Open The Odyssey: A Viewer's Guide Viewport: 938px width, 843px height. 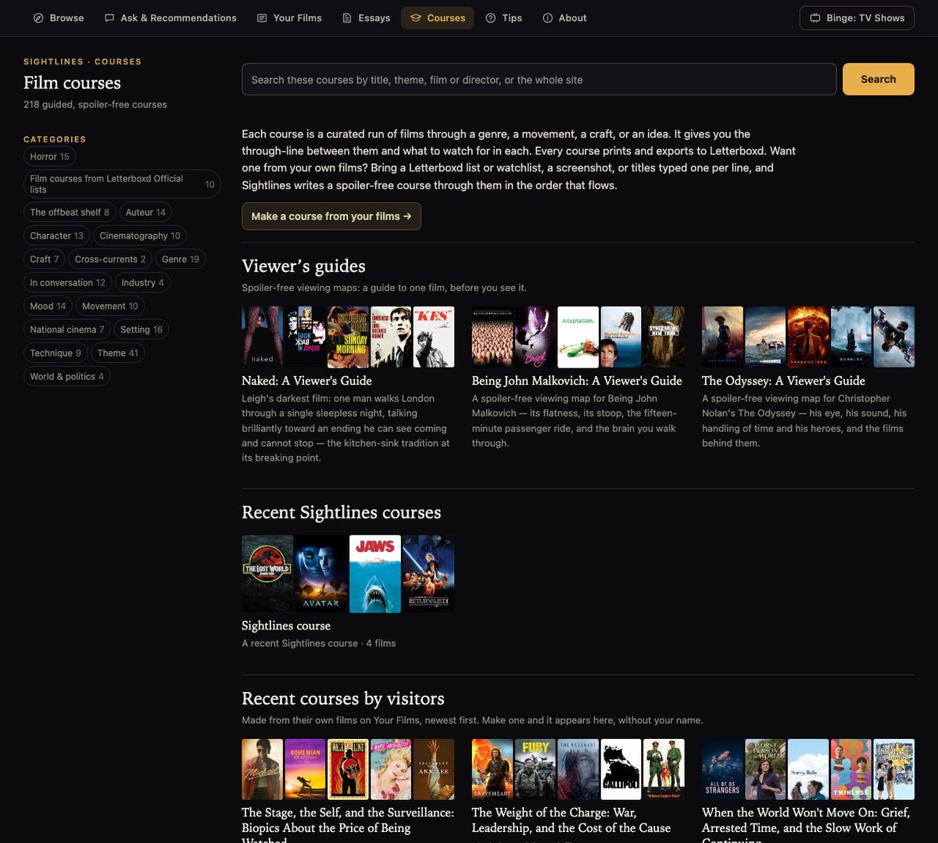tap(783, 381)
